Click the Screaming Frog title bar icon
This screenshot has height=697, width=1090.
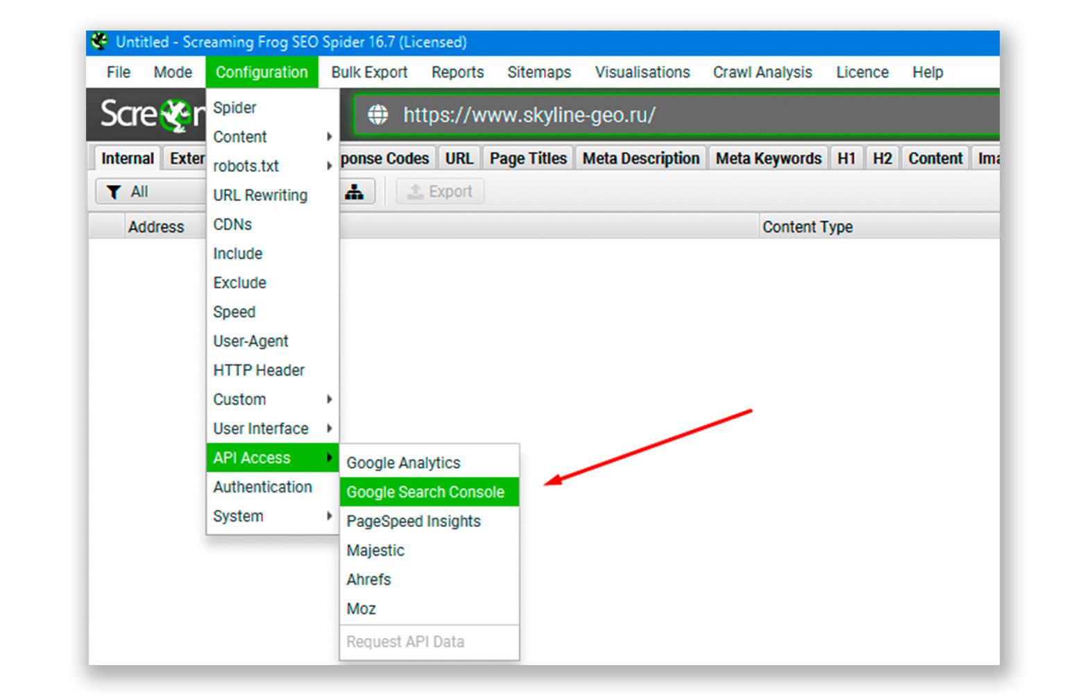click(x=100, y=42)
